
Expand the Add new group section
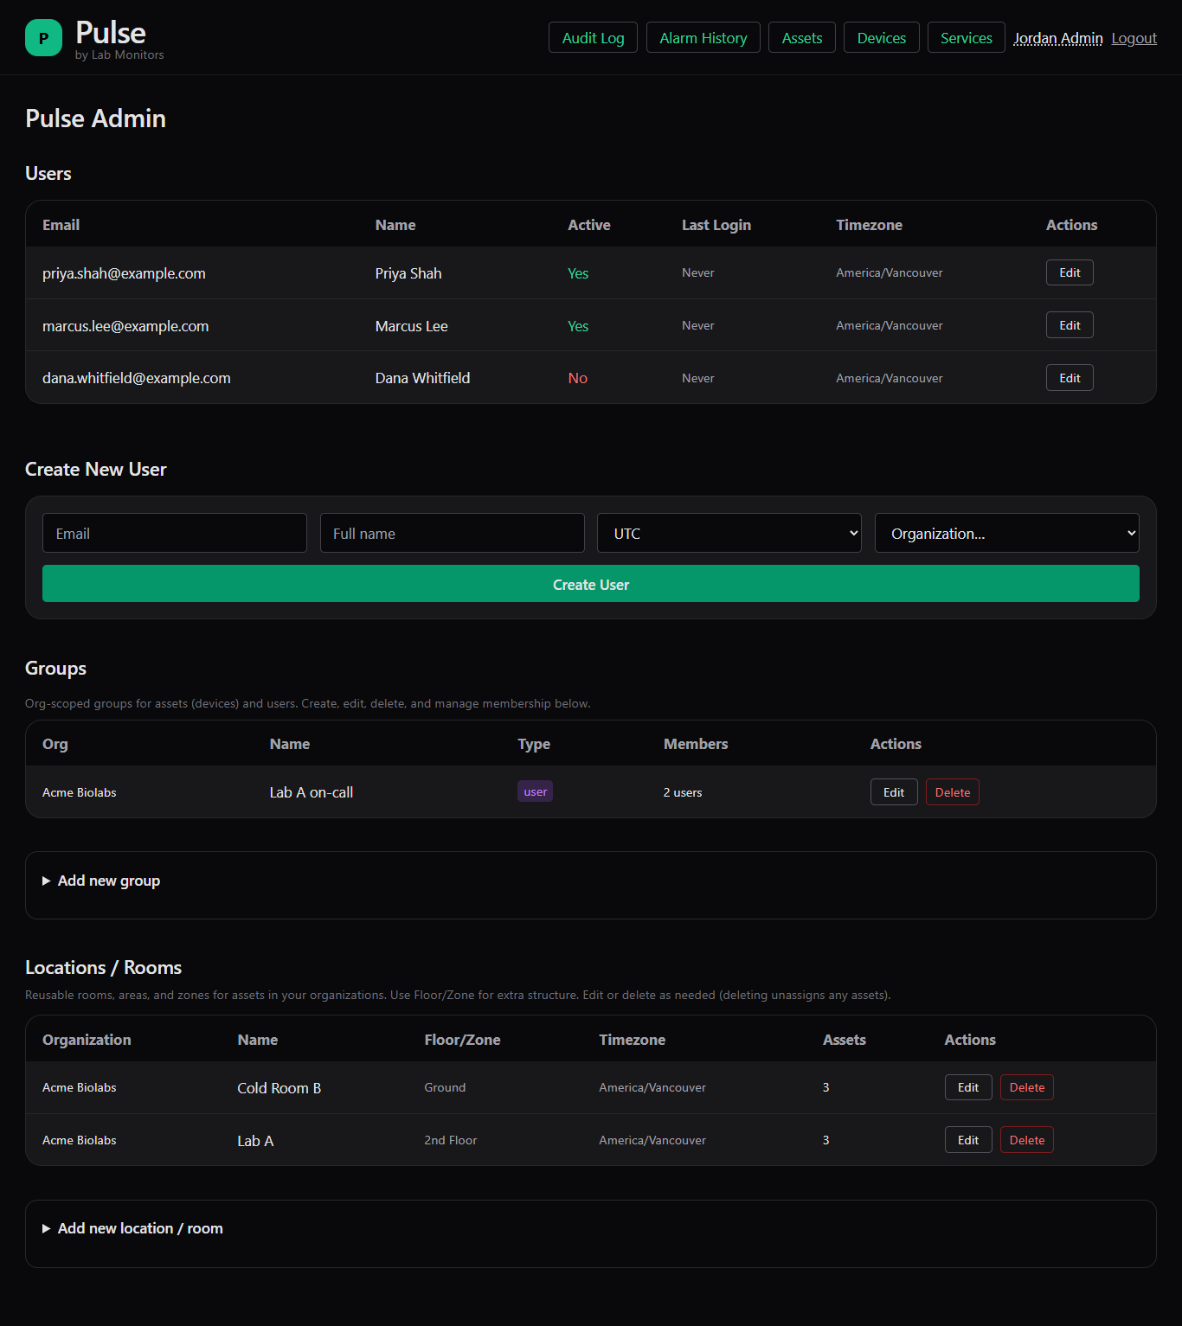pyautogui.click(x=109, y=881)
